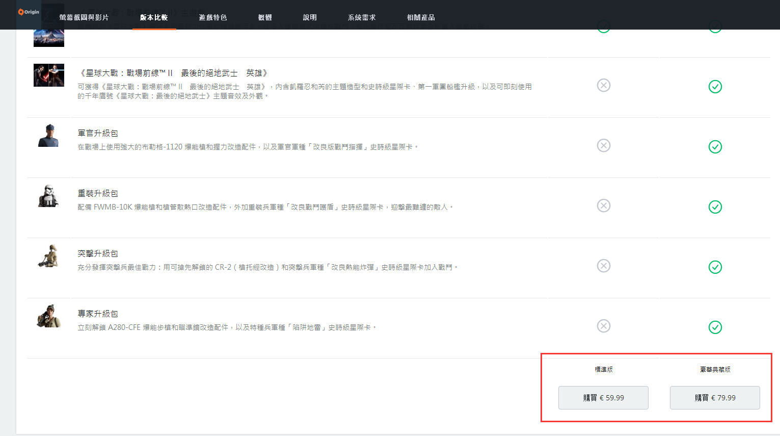
Task: Open the 螢幕截圖與影片 tab
Action: coord(84,17)
